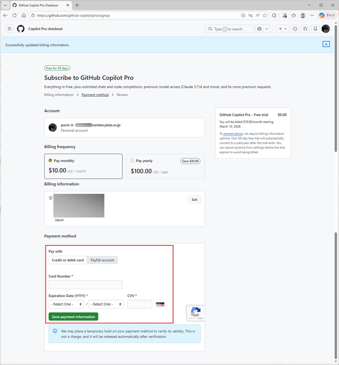Open the expiration year Select One dropdown
339x365 pixels.
click(x=106, y=304)
